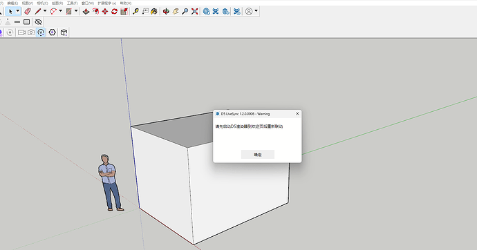Activate the Paint Bucket tool

pos(154,12)
